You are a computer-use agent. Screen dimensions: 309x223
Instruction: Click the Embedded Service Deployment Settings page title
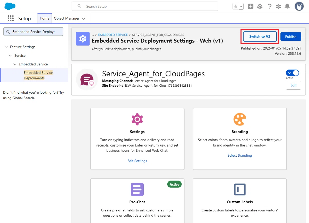157,41
